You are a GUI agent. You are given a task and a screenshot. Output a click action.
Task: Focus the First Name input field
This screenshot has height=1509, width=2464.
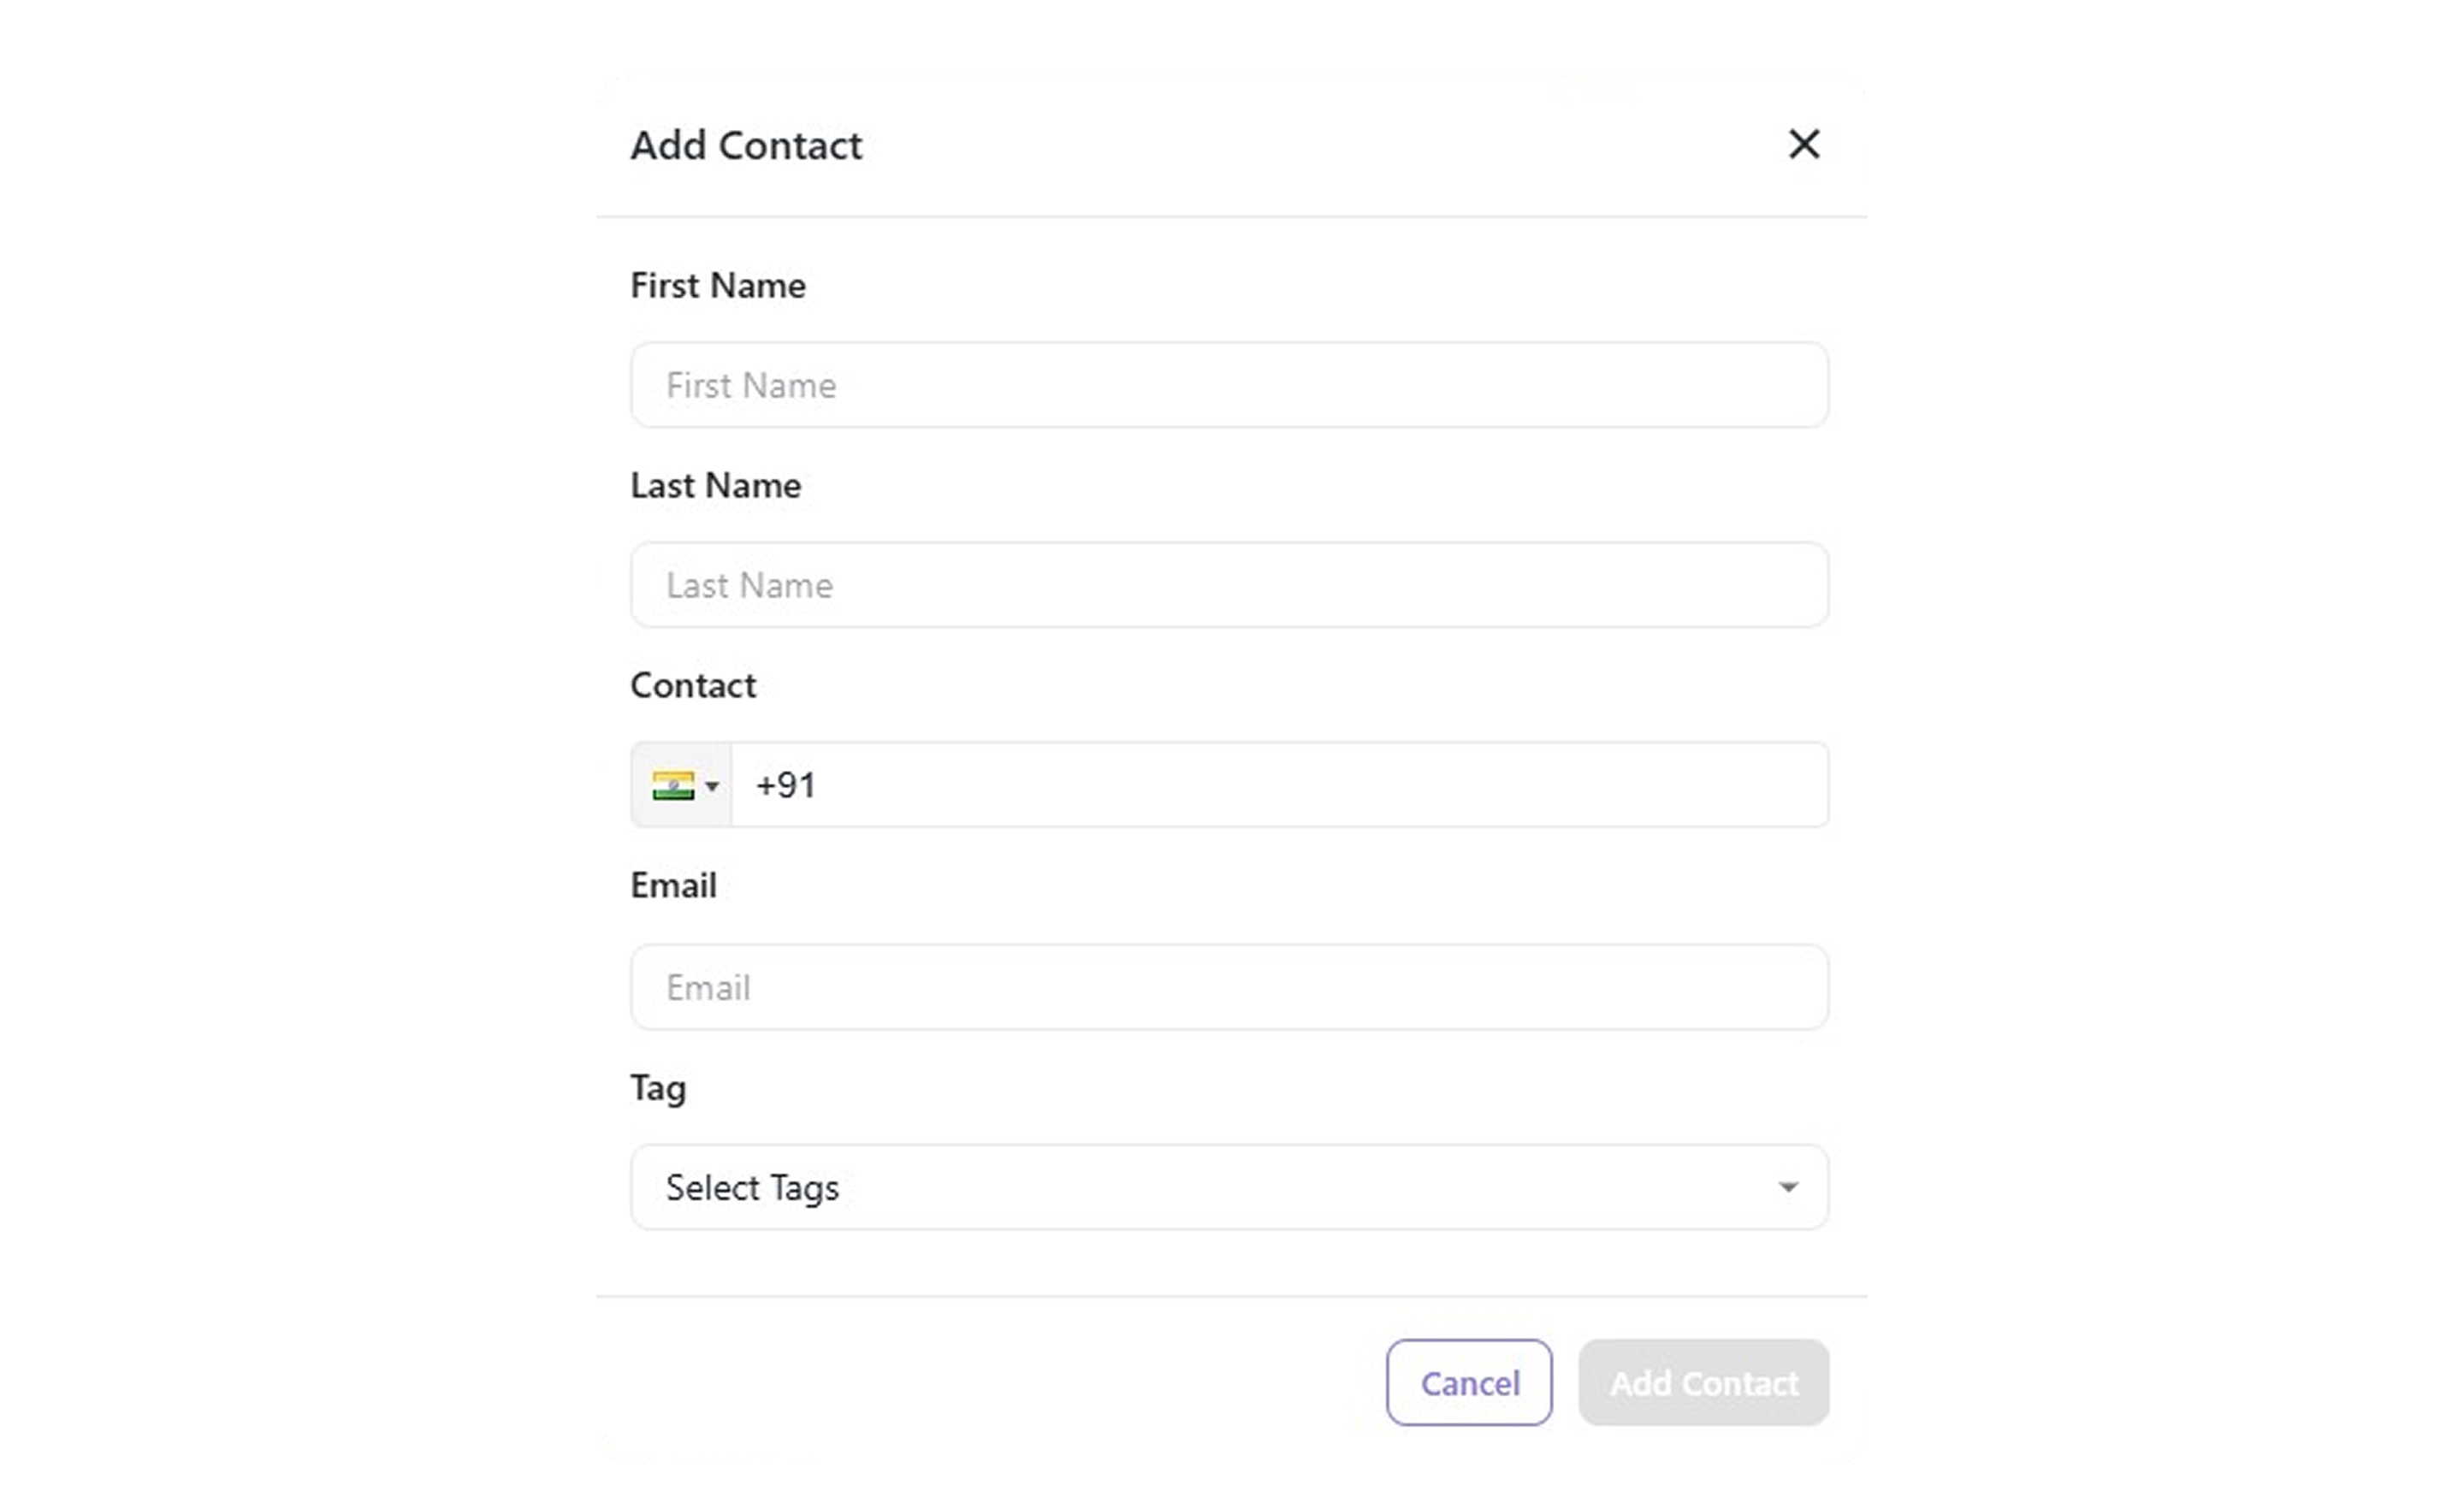tap(1228, 385)
